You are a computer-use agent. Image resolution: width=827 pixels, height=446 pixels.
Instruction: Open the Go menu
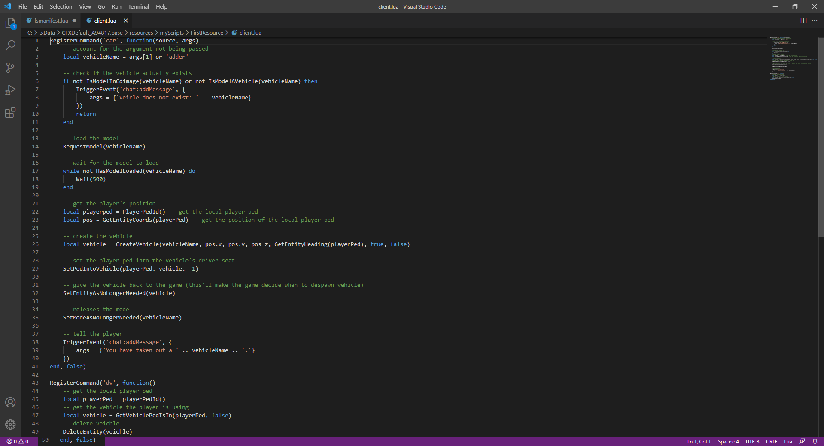point(101,6)
